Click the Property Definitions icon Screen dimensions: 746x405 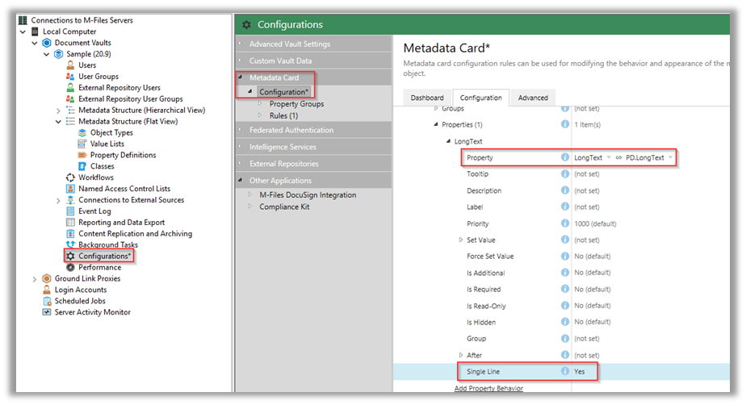[x=82, y=155]
